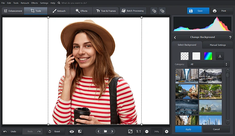The width and height of the screenshot is (235, 136).
Task: Apply the background change
Action: 188,129
